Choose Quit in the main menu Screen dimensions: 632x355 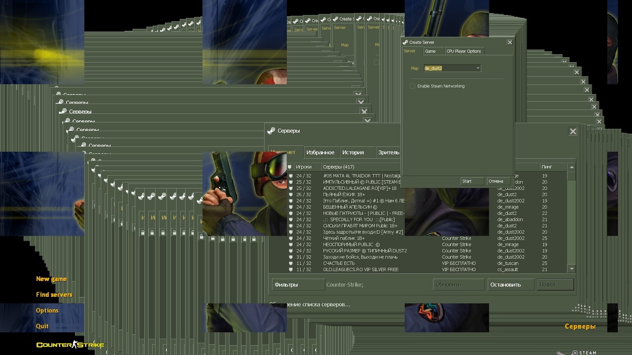[x=42, y=326]
